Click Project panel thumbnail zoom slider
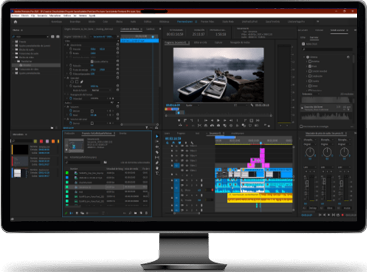Screen dimensions: 367x272 point(92,213)
